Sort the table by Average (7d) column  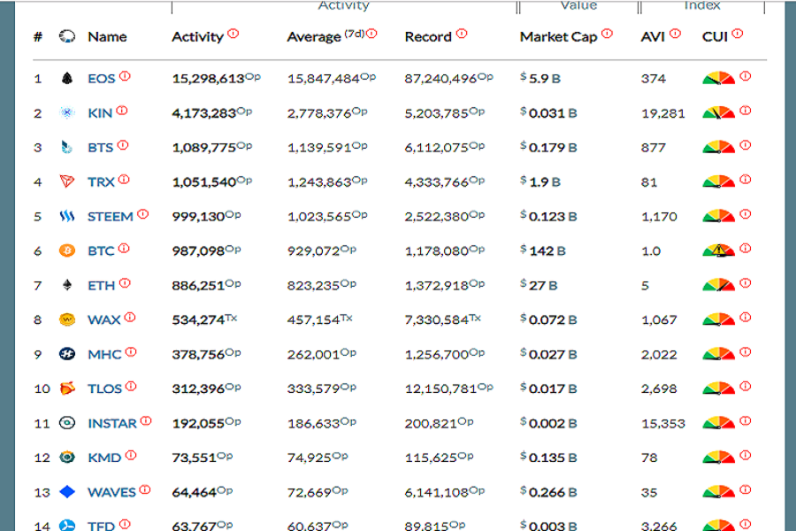click(x=325, y=37)
